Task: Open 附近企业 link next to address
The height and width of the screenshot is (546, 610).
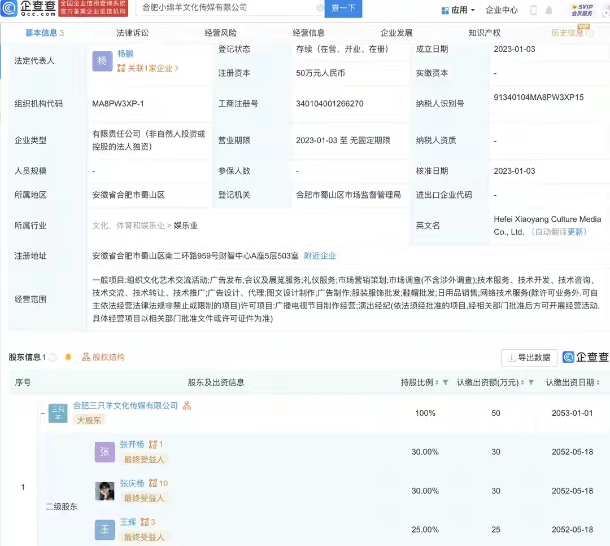Action: pos(320,256)
